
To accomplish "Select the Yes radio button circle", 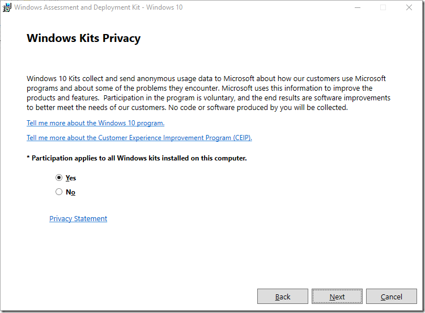I will coord(59,177).
